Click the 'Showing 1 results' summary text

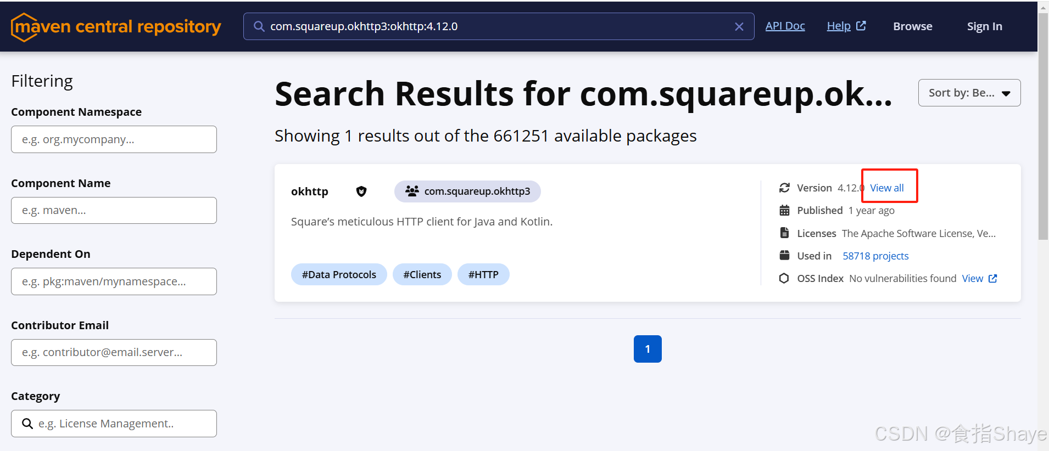point(486,136)
